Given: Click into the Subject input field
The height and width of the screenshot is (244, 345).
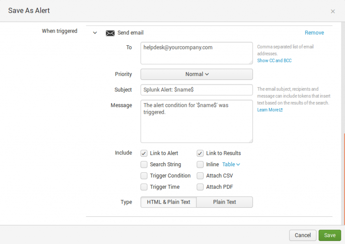Looking at the screenshot, I should pos(196,90).
